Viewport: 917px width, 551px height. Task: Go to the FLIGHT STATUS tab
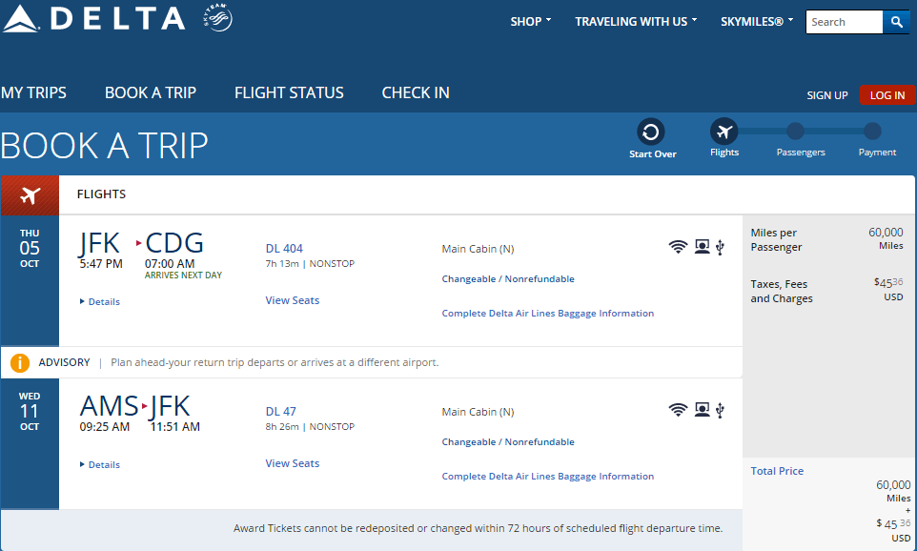[x=289, y=93]
